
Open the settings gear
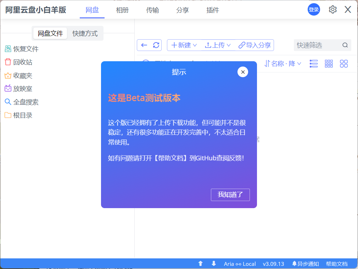[x=332, y=10]
